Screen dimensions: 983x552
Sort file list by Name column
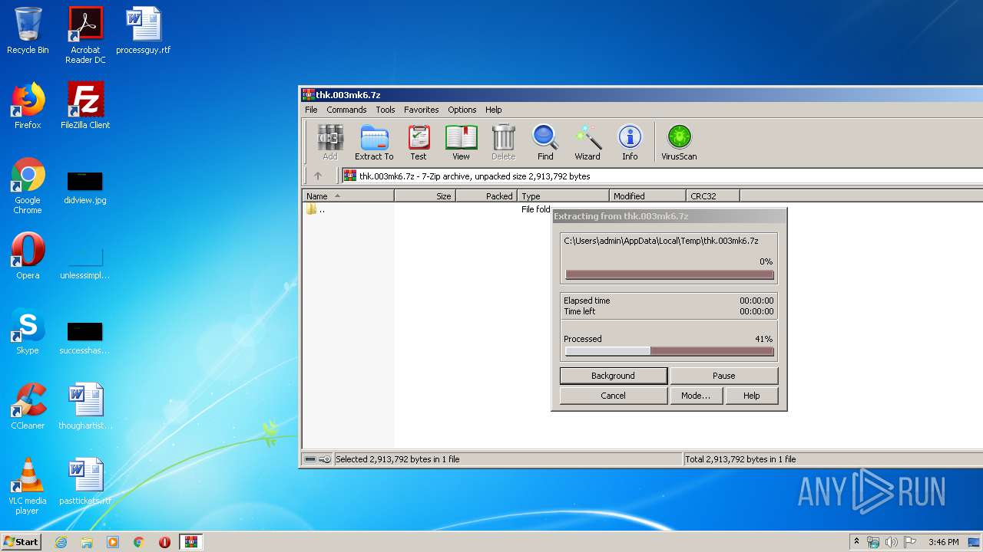pos(347,196)
